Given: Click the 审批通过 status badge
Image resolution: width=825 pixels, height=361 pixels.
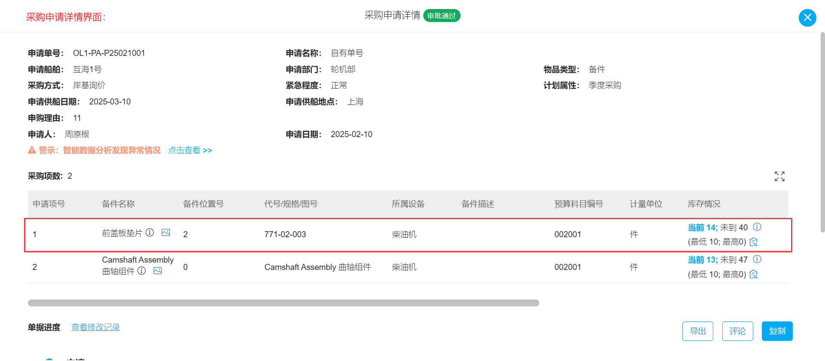Looking at the screenshot, I should tap(442, 15).
